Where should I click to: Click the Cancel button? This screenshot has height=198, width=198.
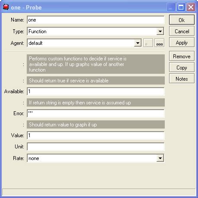coord(182,31)
